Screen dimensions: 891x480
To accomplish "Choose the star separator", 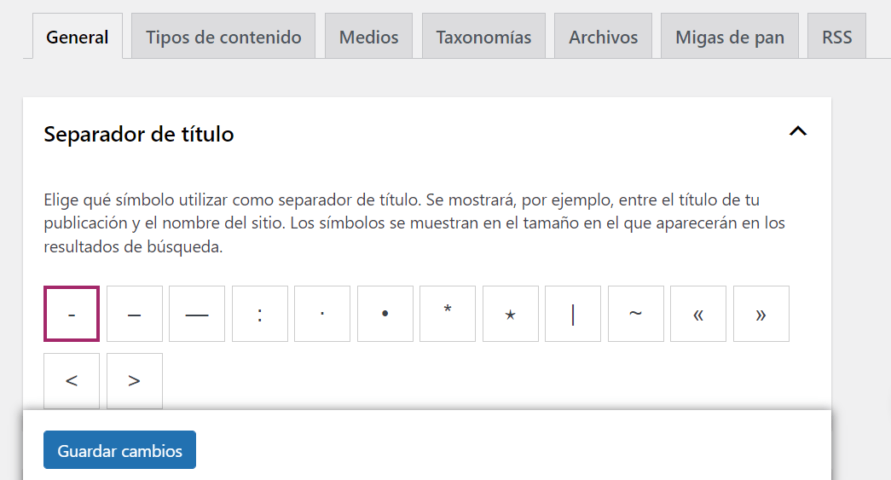I will [510, 314].
